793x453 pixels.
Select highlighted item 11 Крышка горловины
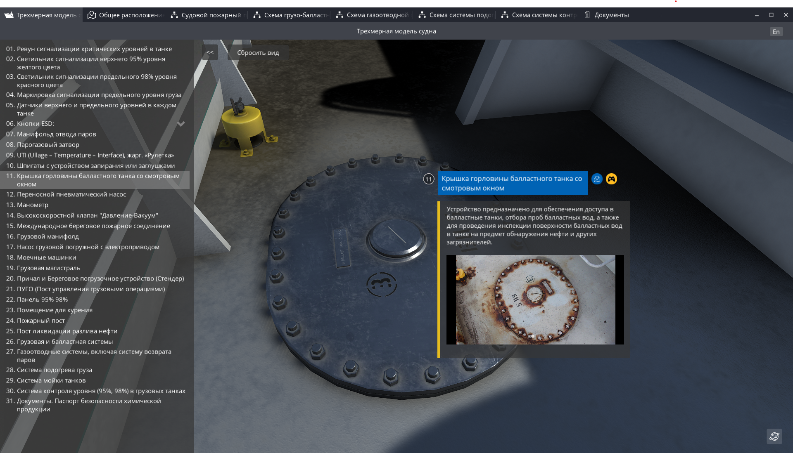click(x=95, y=180)
